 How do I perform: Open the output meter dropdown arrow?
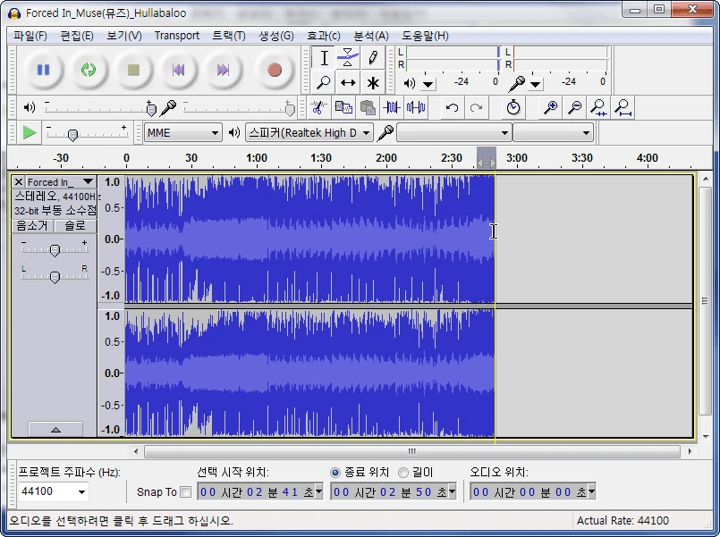pos(428,84)
